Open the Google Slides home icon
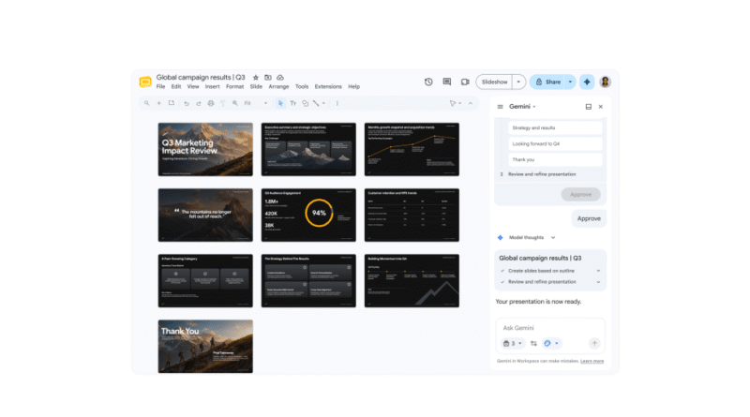This screenshot has height=417, width=750. 145,82
